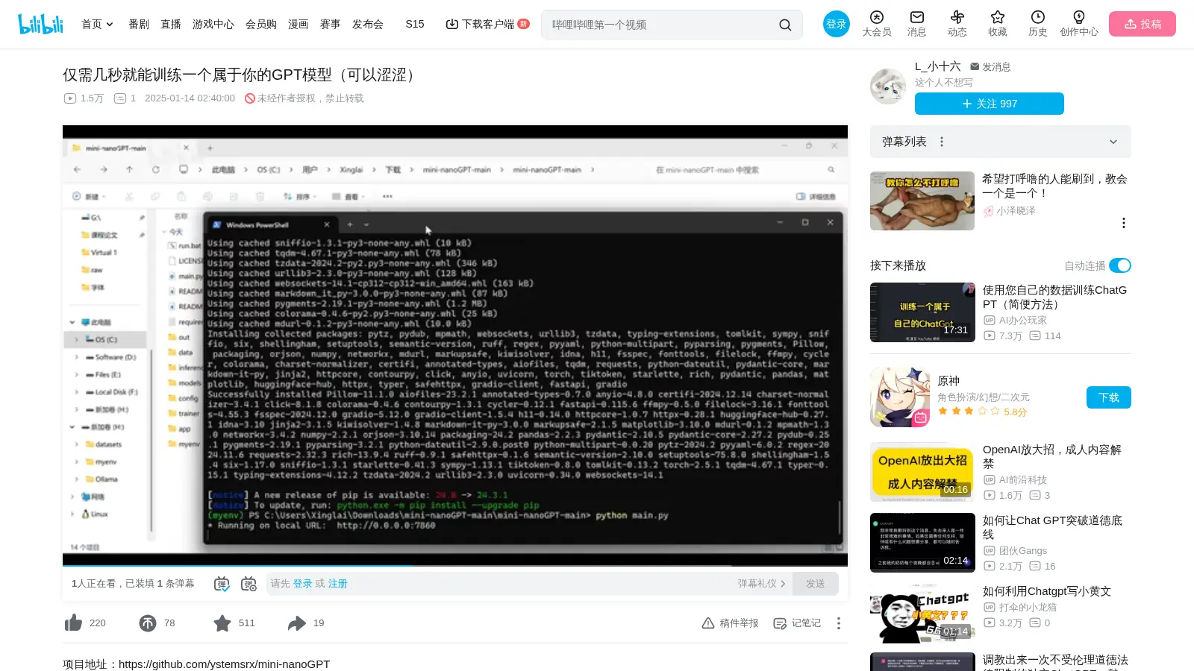
Task: Open 消息 envelope icon
Action: 917,24
